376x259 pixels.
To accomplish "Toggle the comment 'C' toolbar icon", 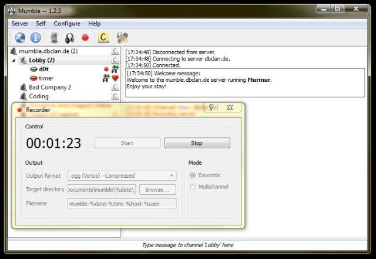I will click(103, 38).
